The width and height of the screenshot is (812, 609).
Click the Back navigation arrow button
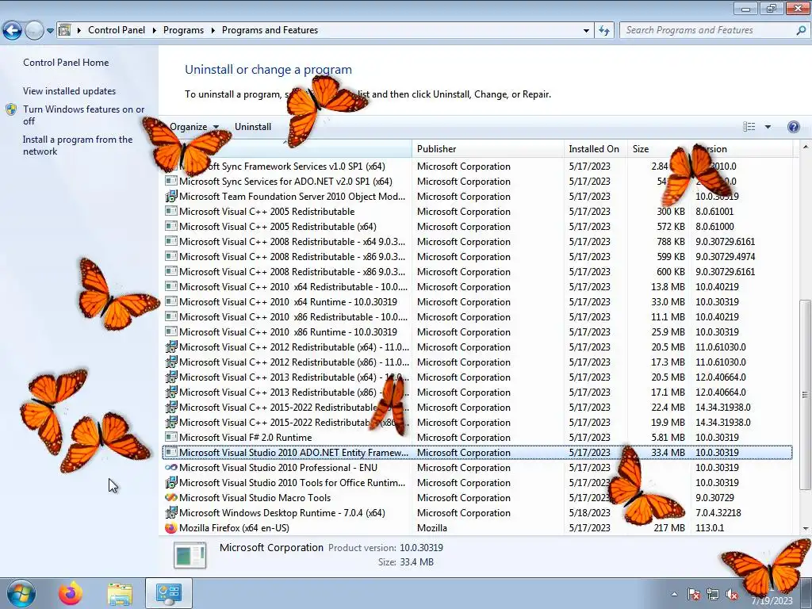click(x=13, y=31)
